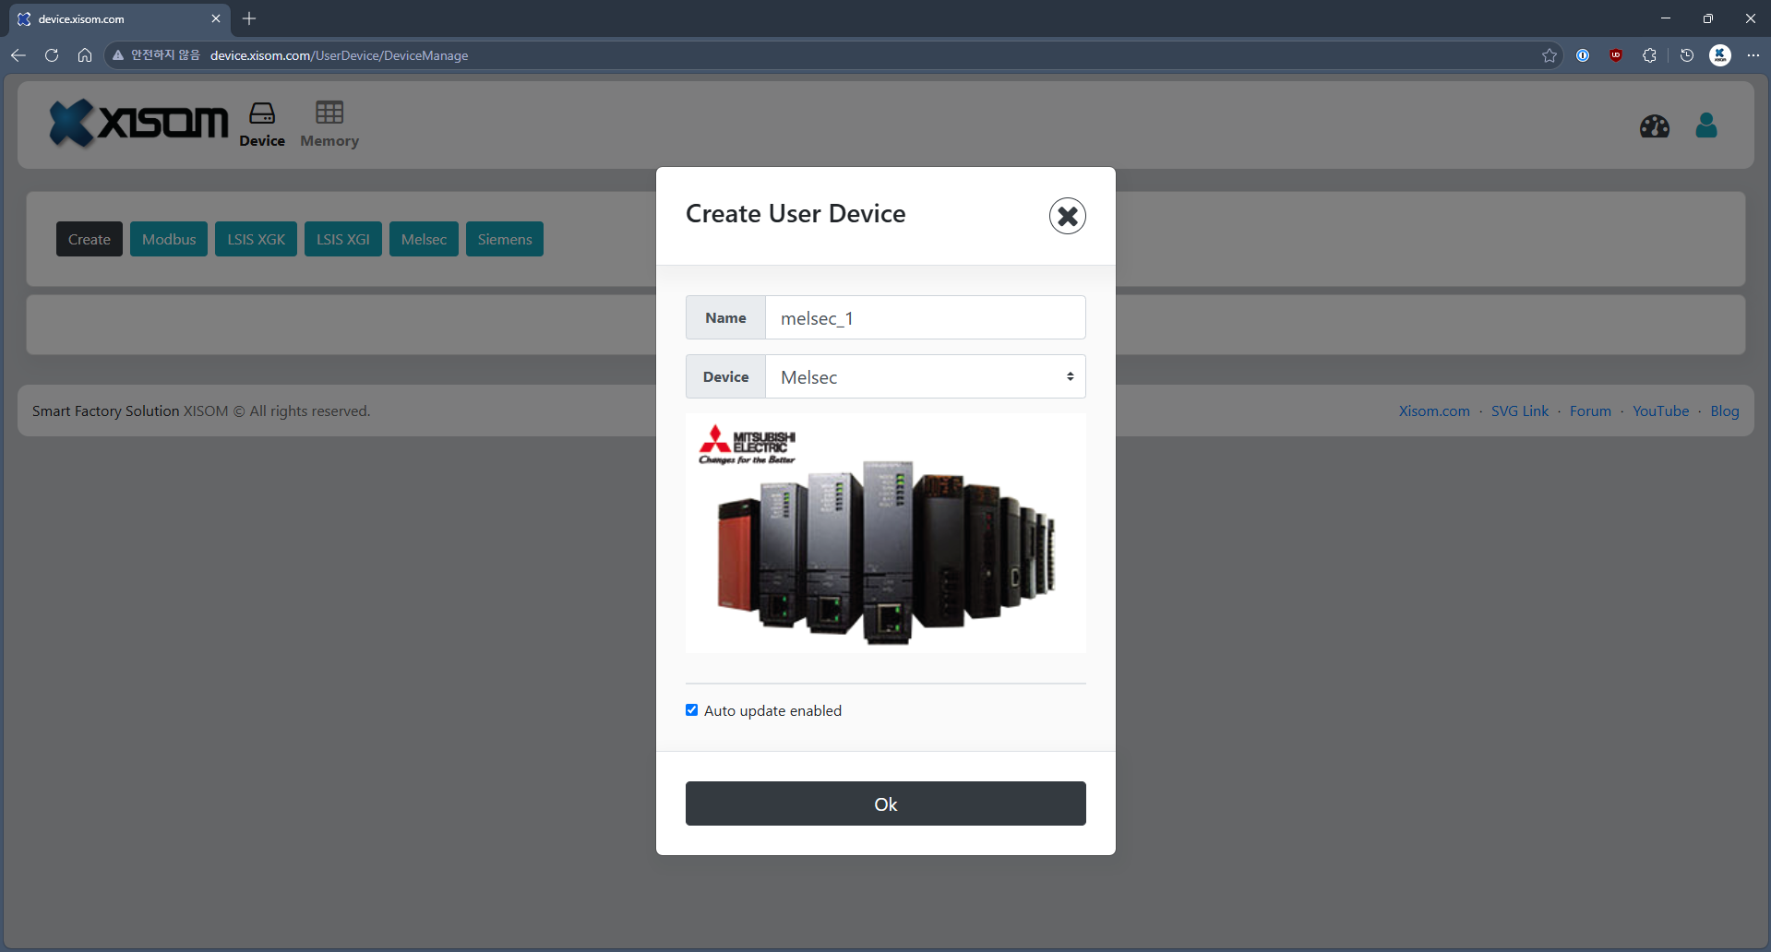Close the Create User Device dialog

click(1067, 216)
